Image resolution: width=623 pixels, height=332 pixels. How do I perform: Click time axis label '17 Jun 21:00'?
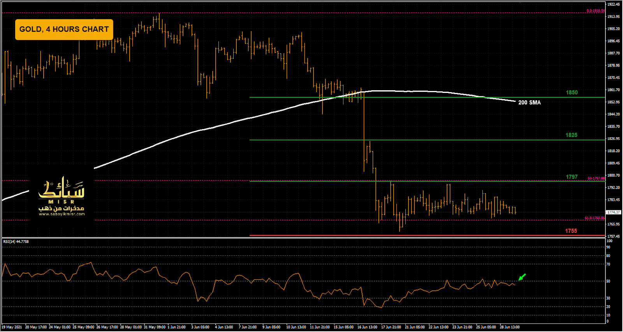point(391,327)
